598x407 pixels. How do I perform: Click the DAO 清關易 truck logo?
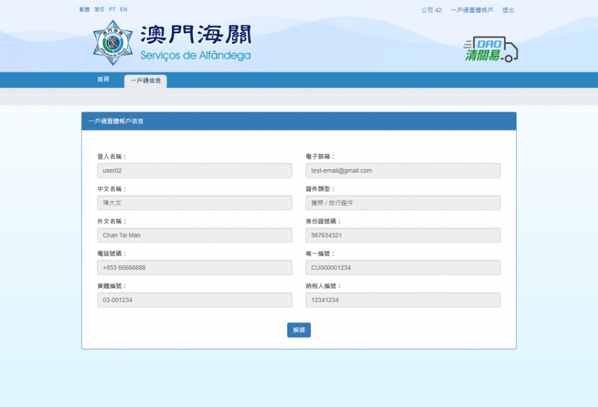(491, 50)
